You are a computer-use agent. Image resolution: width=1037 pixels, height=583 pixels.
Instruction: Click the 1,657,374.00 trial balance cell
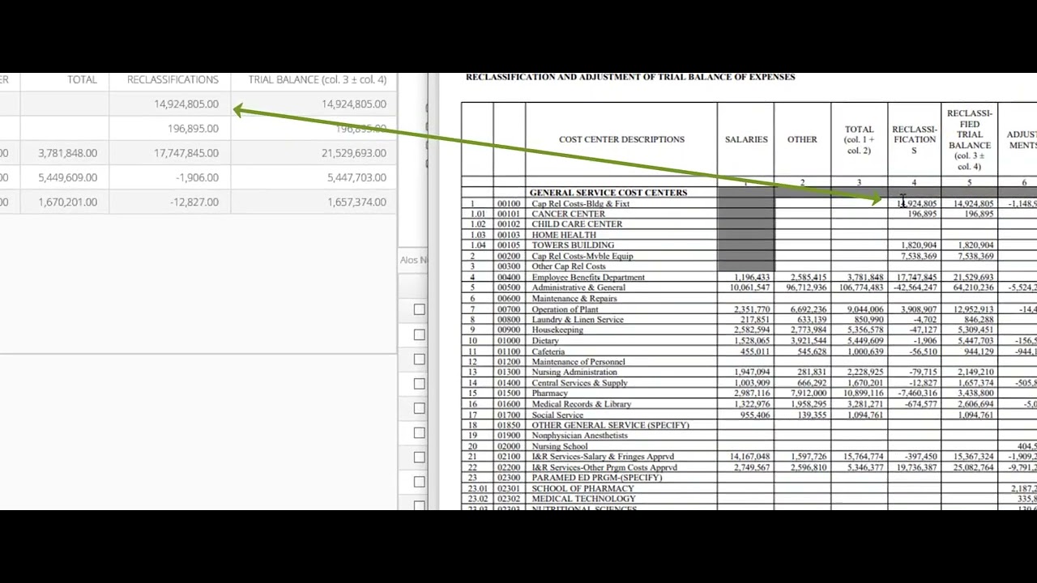click(356, 202)
